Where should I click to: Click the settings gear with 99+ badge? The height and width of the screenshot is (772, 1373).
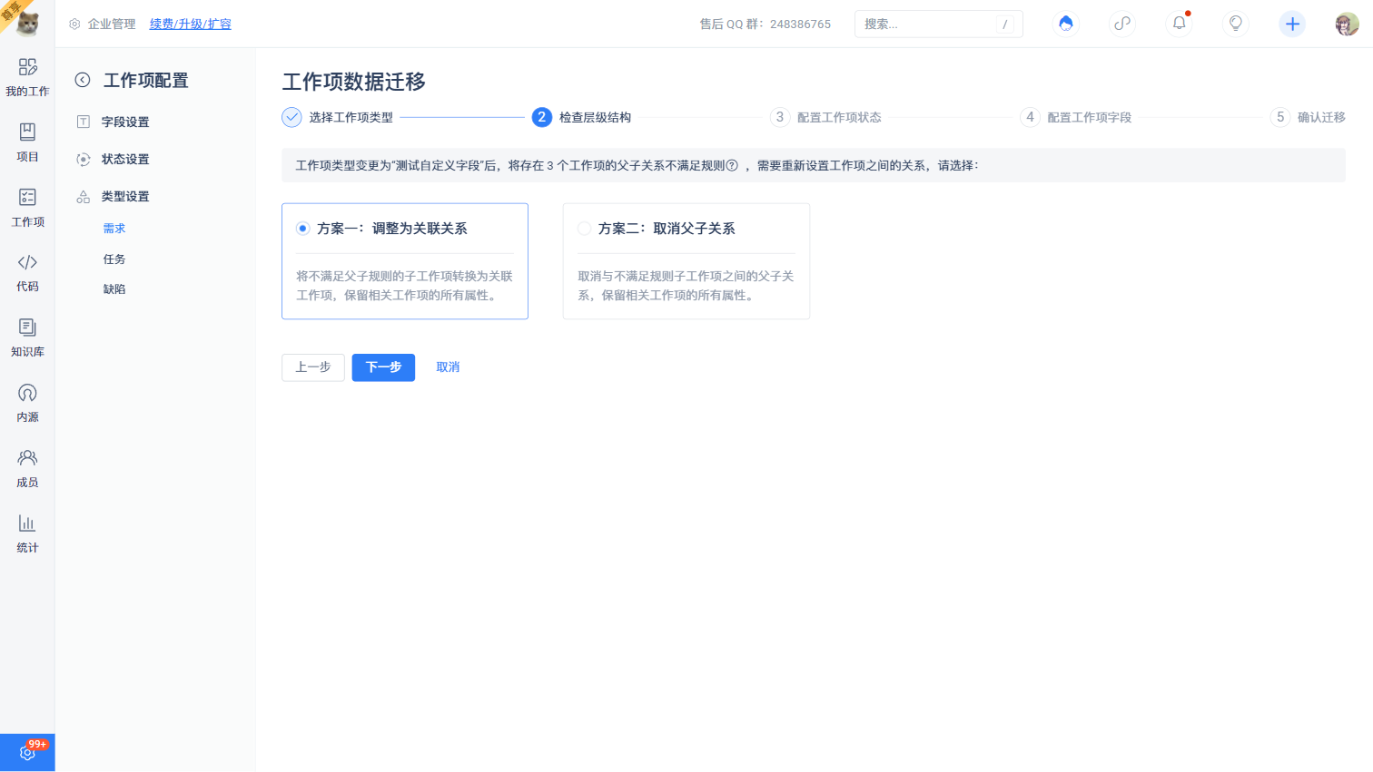pos(27,752)
